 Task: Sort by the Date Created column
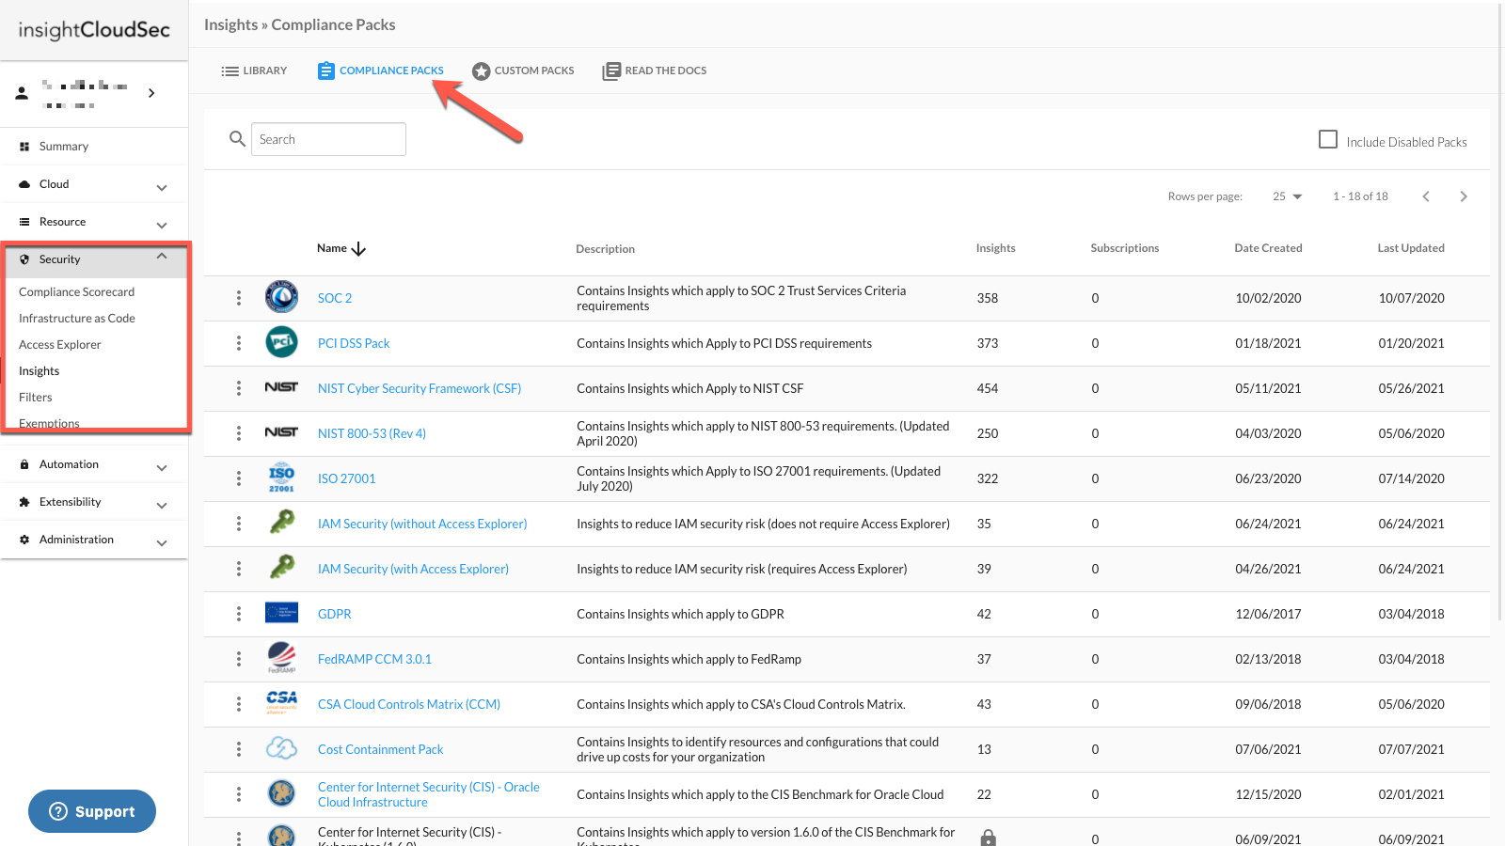point(1268,248)
